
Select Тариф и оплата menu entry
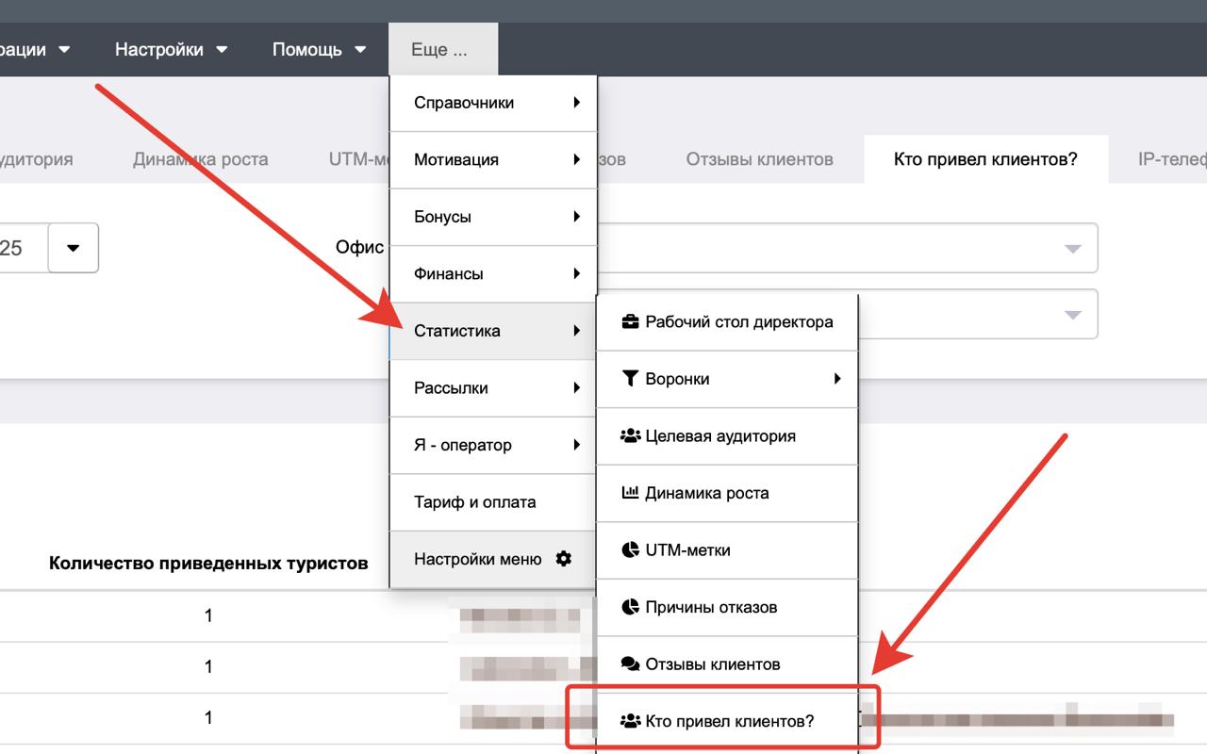click(x=493, y=502)
